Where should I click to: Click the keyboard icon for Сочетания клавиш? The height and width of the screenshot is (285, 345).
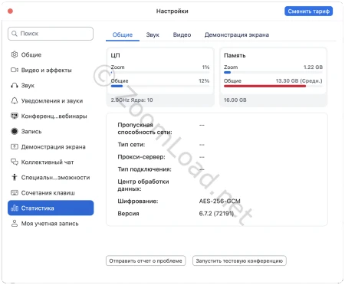[15, 192]
